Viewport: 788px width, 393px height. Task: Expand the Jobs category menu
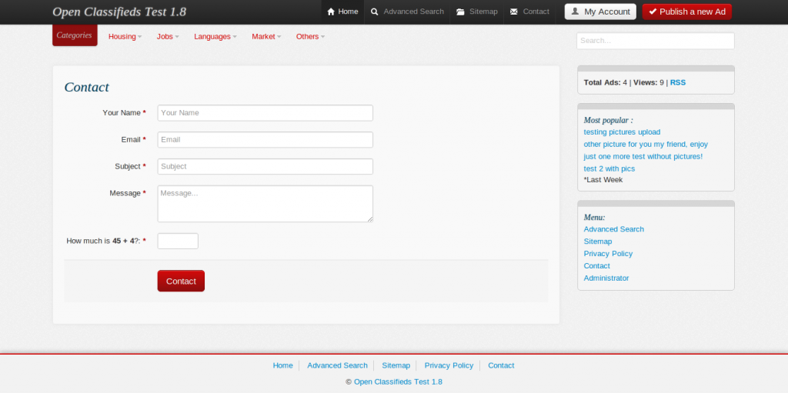[x=168, y=36]
